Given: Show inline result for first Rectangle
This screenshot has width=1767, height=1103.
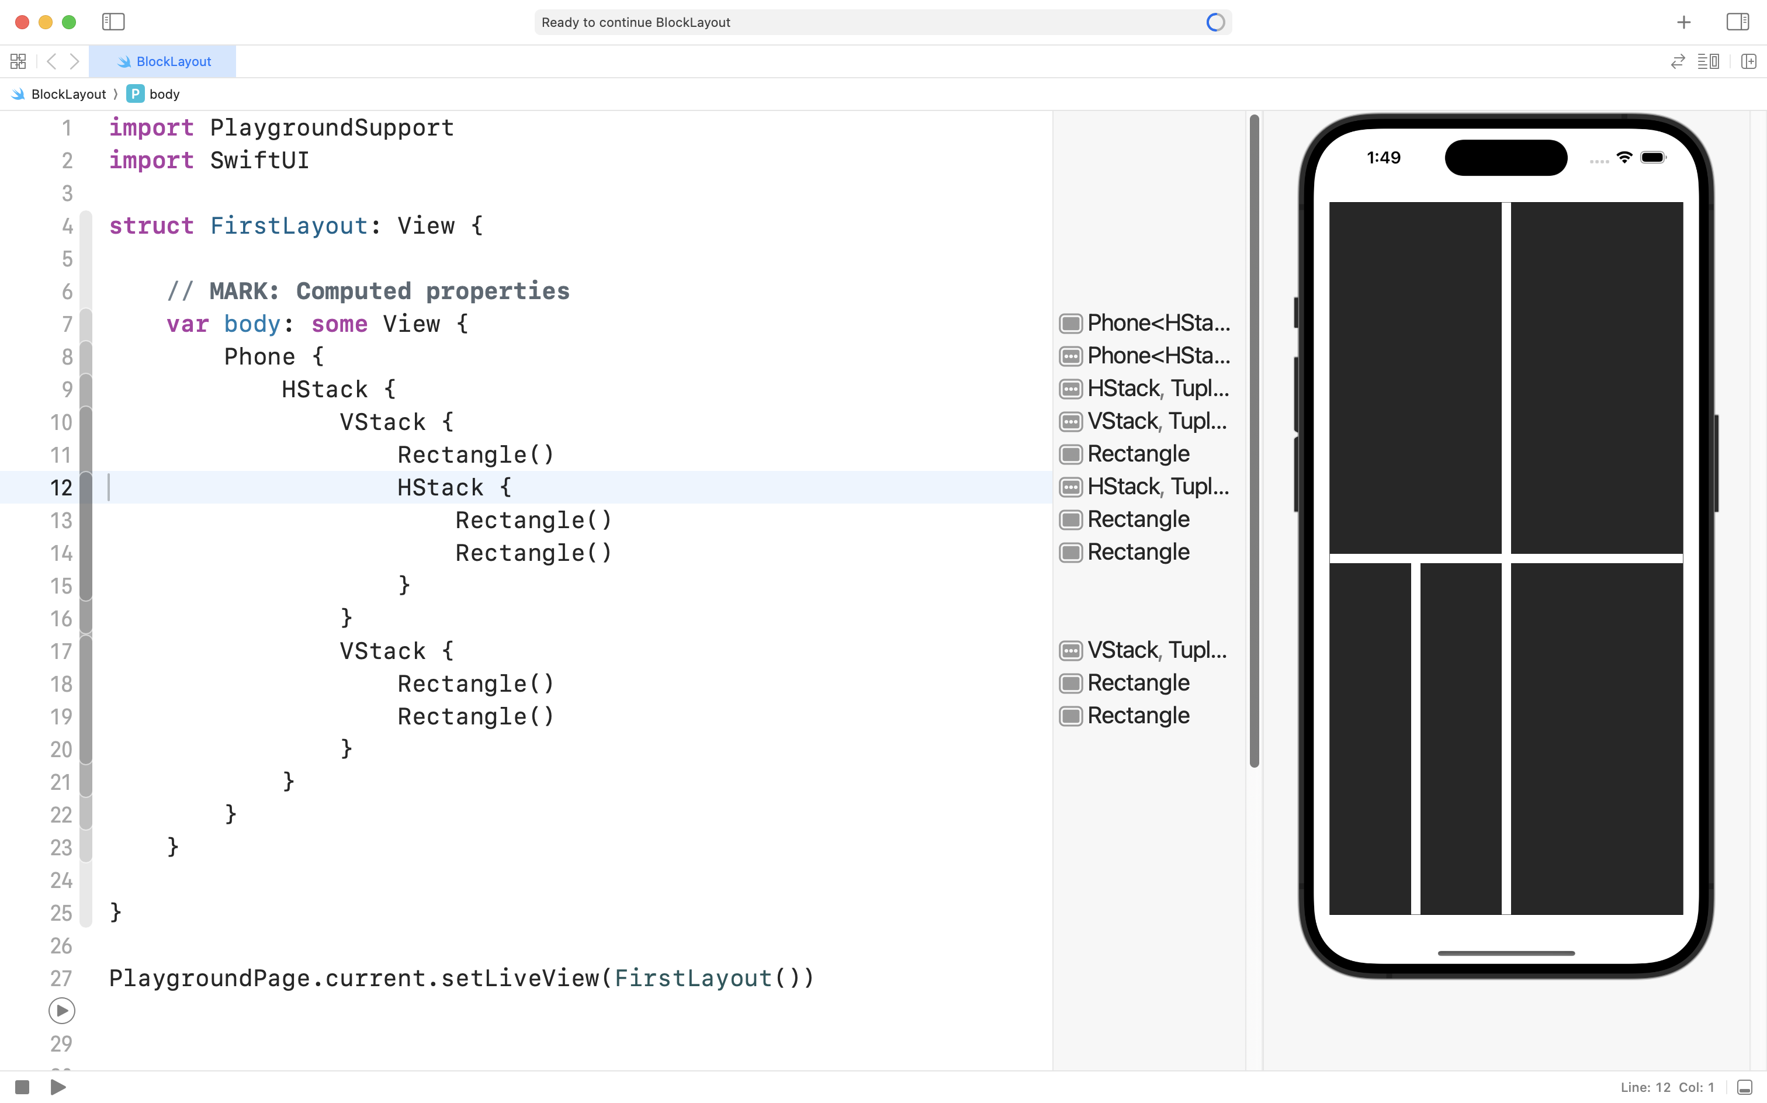Looking at the screenshot, I should pos(1070,454).
